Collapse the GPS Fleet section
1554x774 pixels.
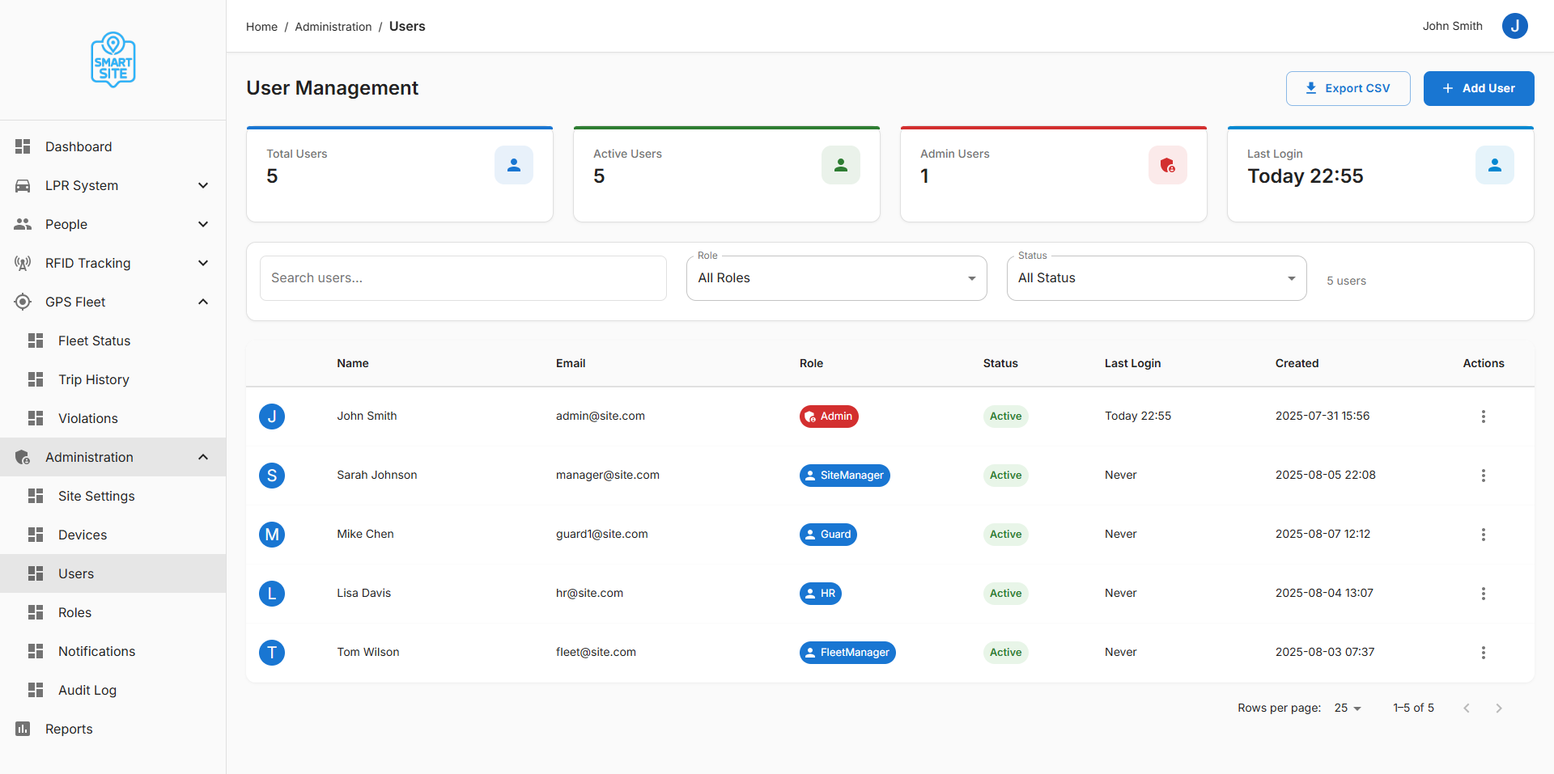(203, 302)
